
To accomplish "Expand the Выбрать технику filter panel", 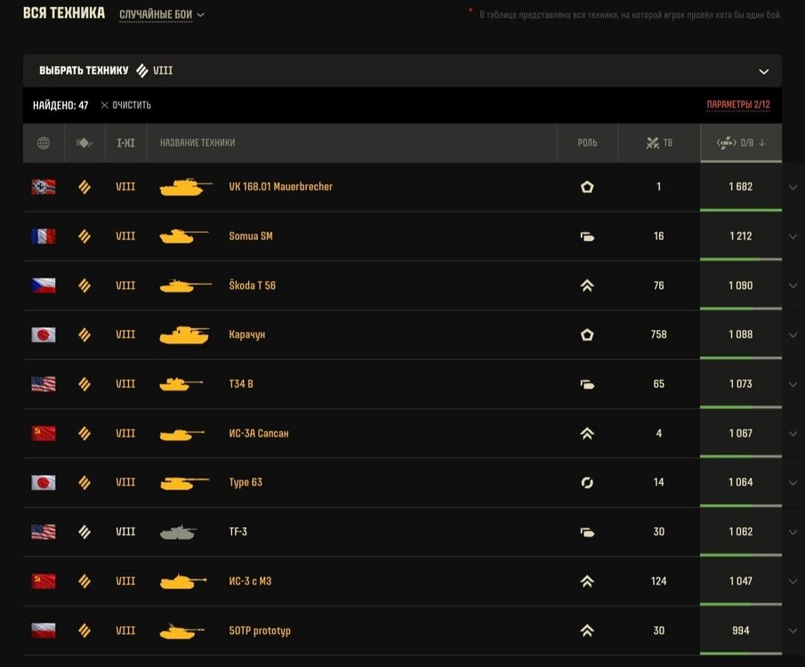I will (x=402, y=71).
